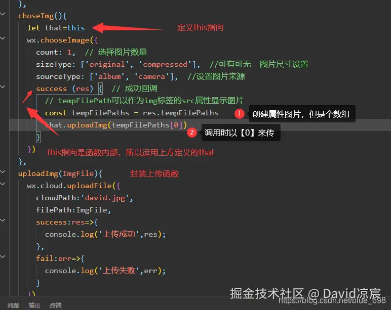
Task: Click the 'original' string value
Action: [107, 65]
